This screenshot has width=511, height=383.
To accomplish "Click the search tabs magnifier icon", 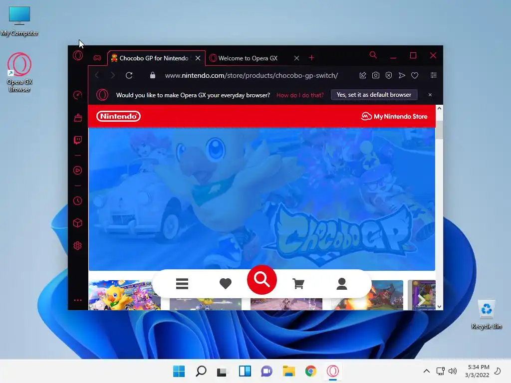I will click(373, 55).
